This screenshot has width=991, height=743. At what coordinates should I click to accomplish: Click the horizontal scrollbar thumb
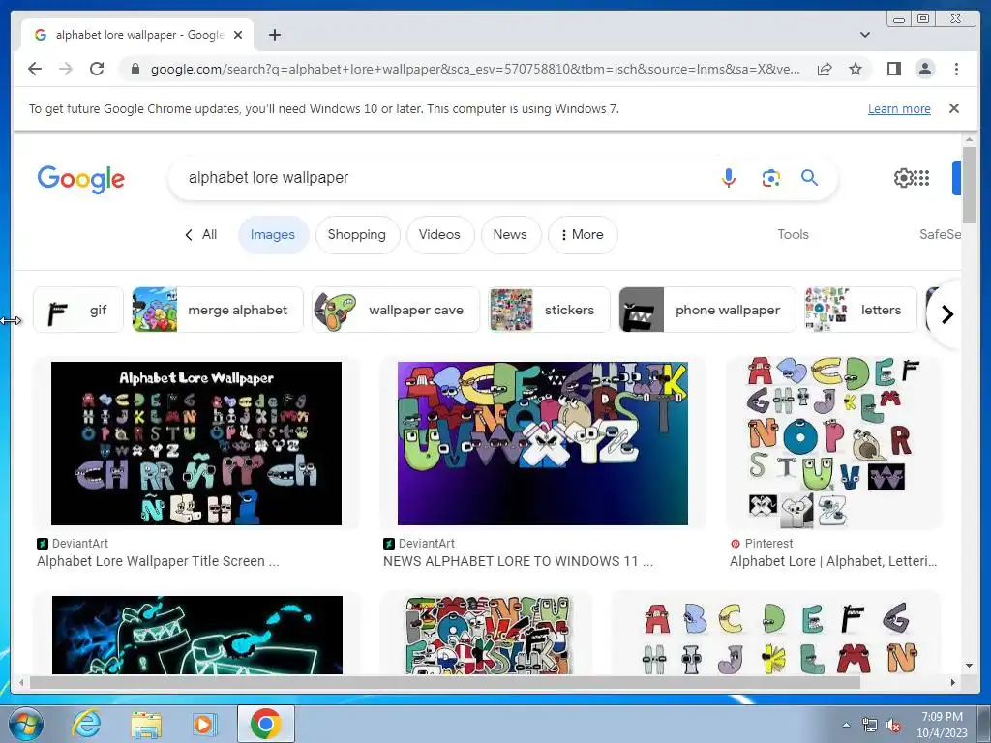coord(445,682)
